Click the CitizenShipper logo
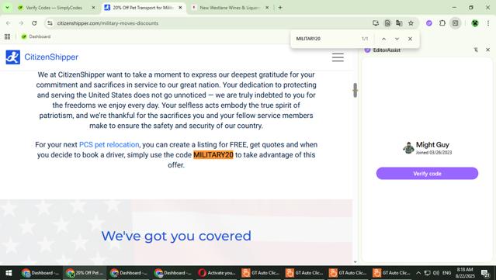 click(42, 57)
